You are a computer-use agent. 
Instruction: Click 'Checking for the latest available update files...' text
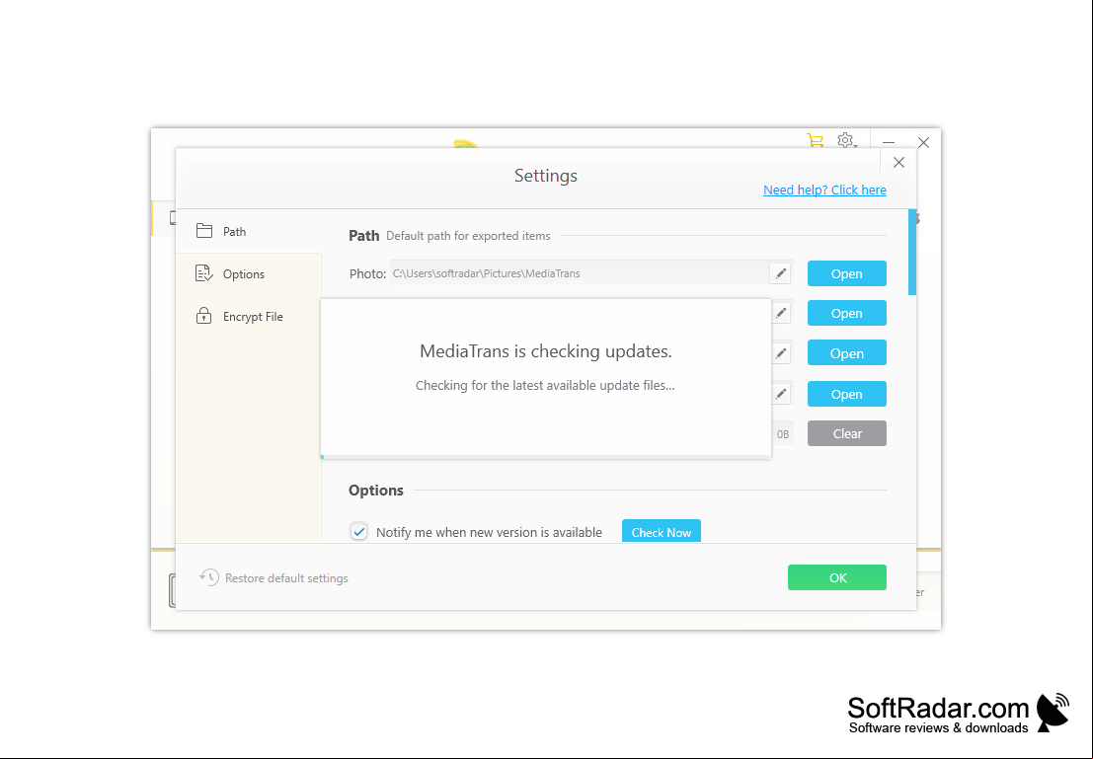click(545, 386)
